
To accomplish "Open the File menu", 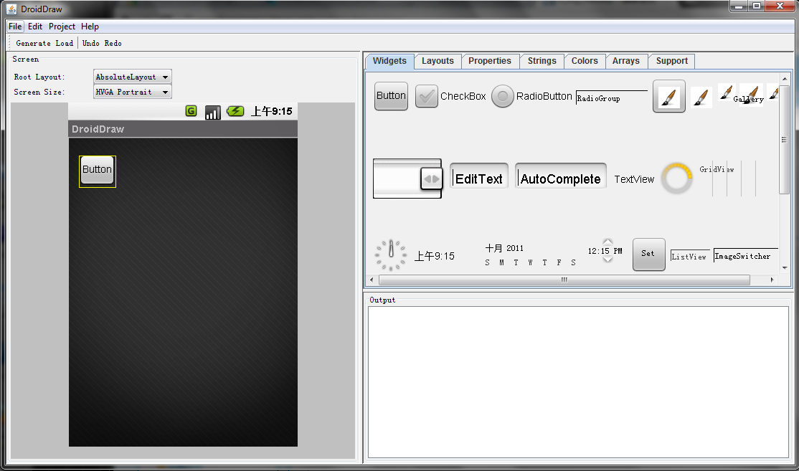I will (x=15, y=27).
